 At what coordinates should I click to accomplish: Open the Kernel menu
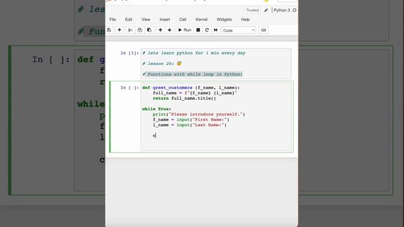tap(201, 20)
